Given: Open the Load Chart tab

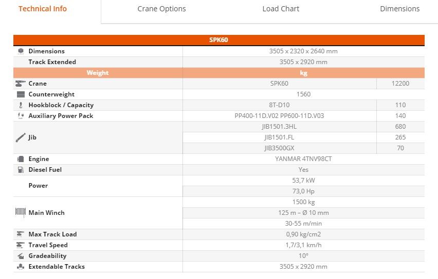Looking at the screenshot, I should [281, 9].
